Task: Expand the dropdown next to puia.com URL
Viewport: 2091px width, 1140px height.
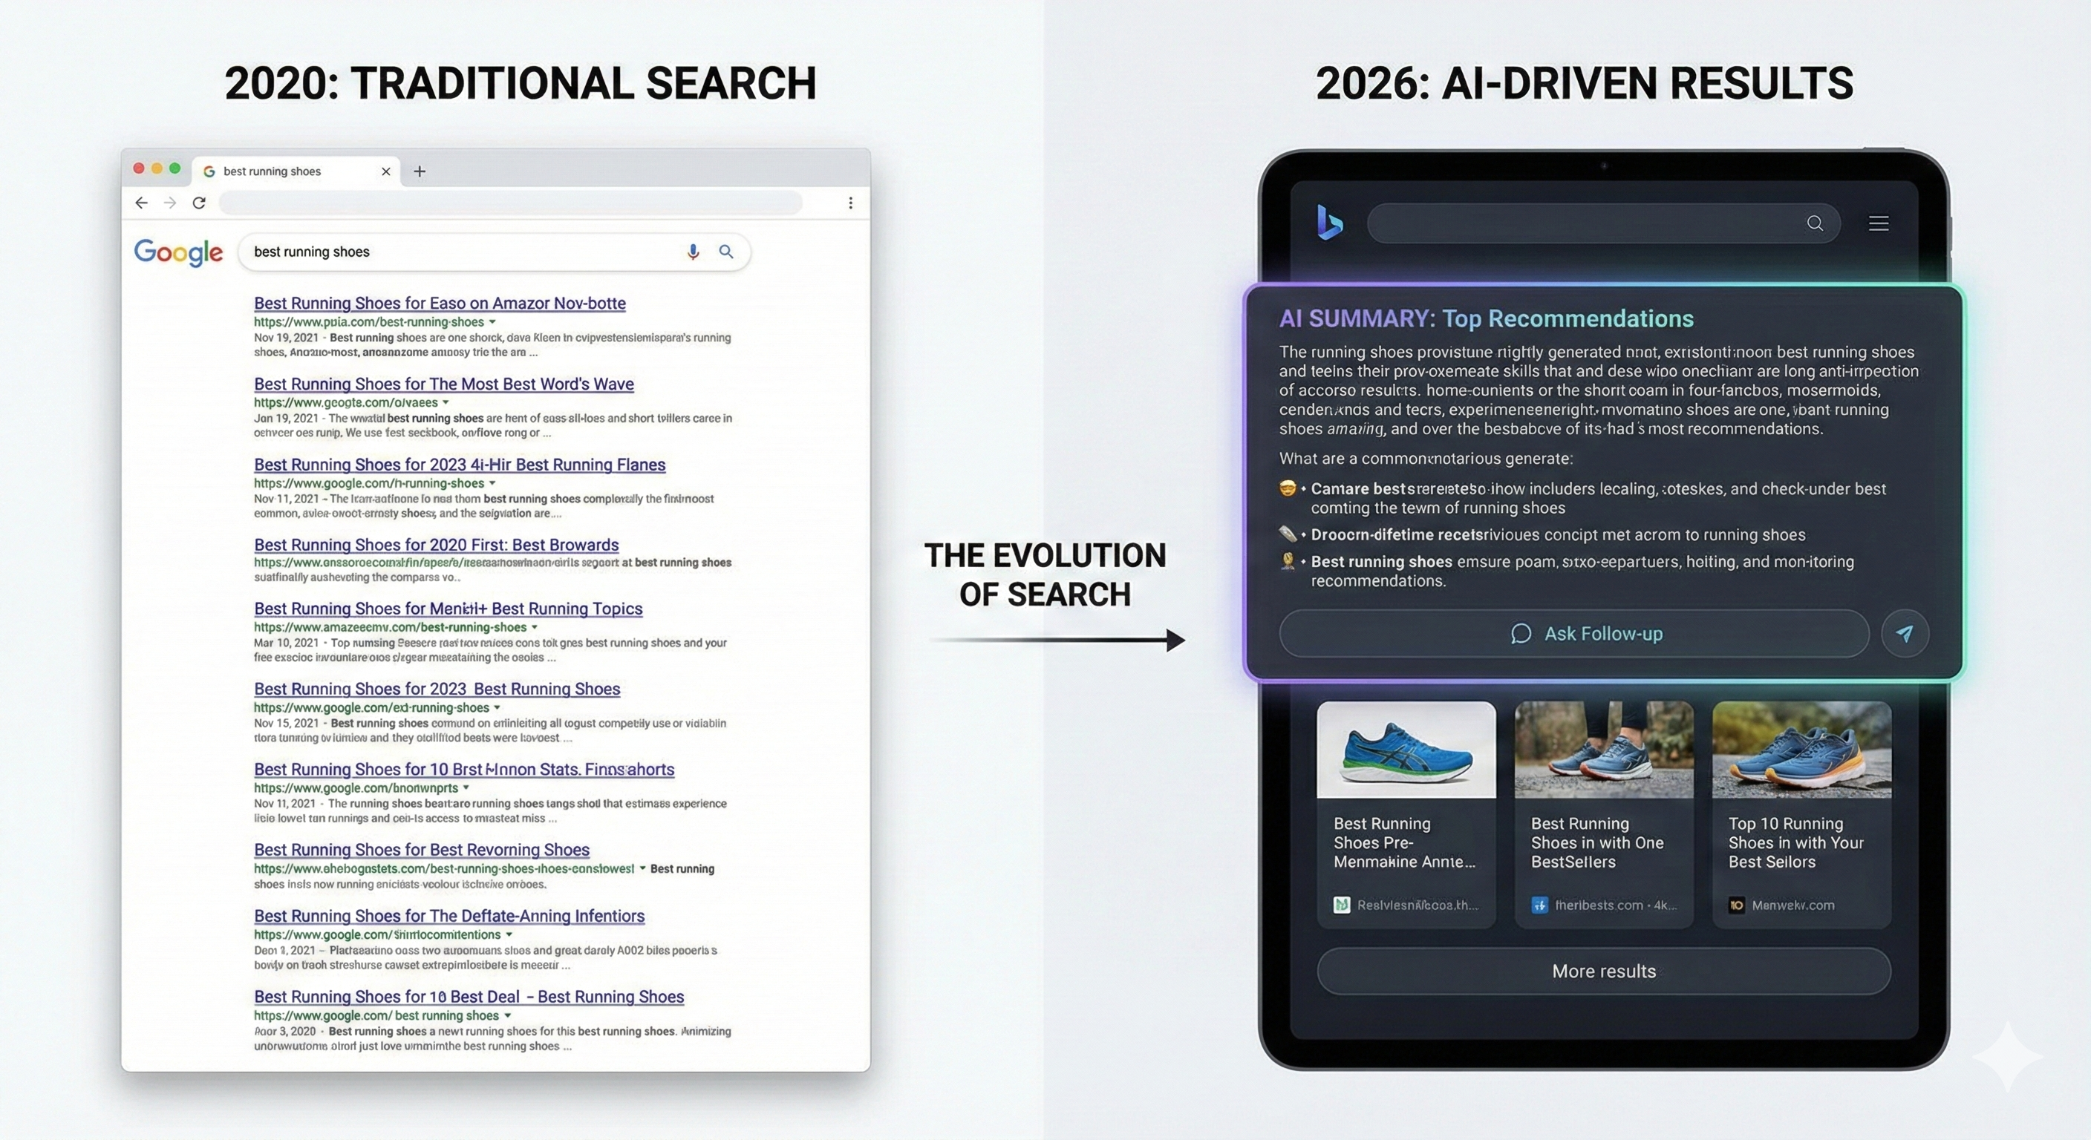Action: (x=494, y=322)
